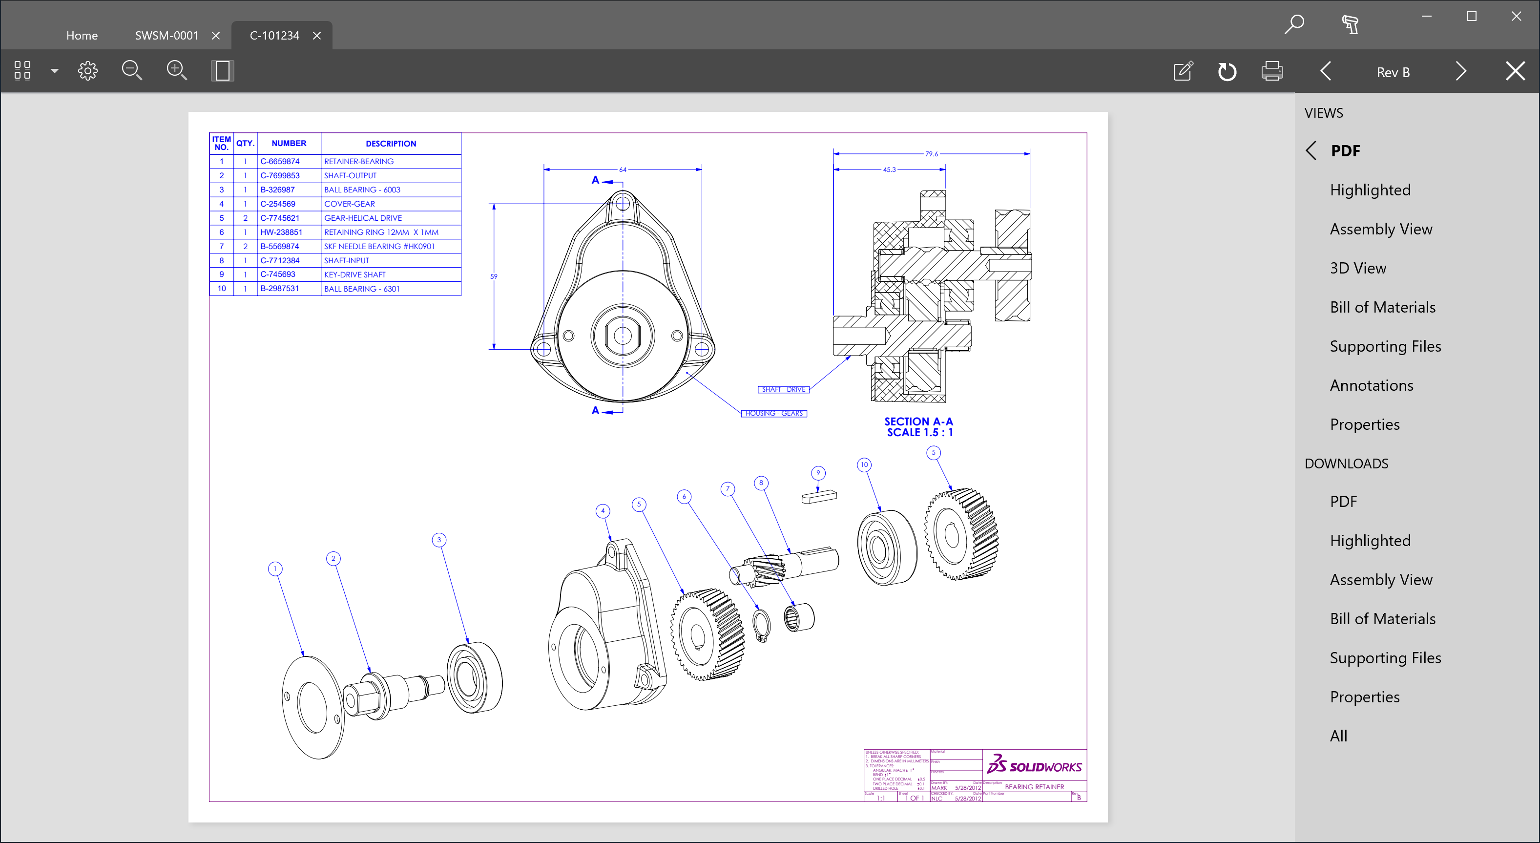The height and width of the screenshot is (843, 1540).
Task: Switch to the Home tab
Action: (x=82, y=35)
